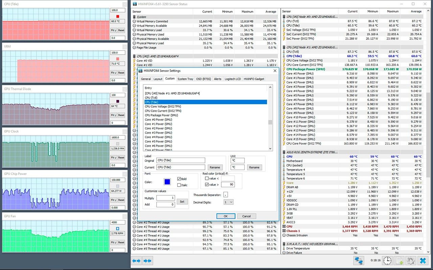This screenshot has height=270, width=433.
Task: Enable the Italic font checkbox
Action: pos(179,185)
